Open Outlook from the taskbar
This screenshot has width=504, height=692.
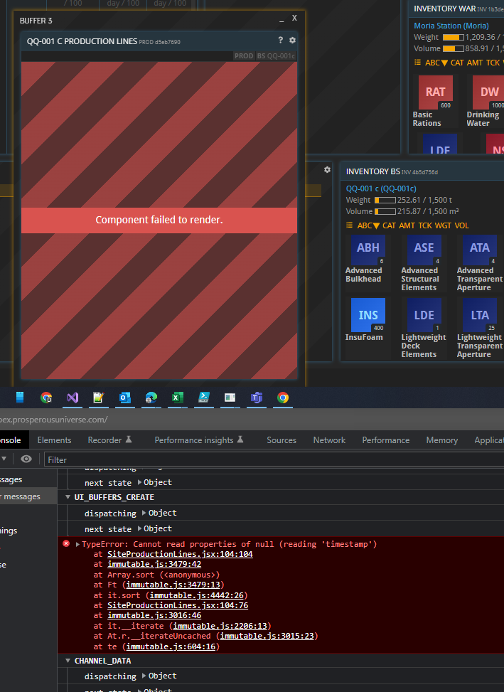tap(125, 398)
